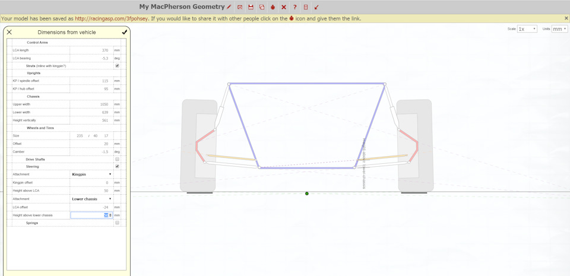Screen dimensions: 570x276
Task: Click the Height above lower chassis stepper arrows
Action: pos(110,215)
